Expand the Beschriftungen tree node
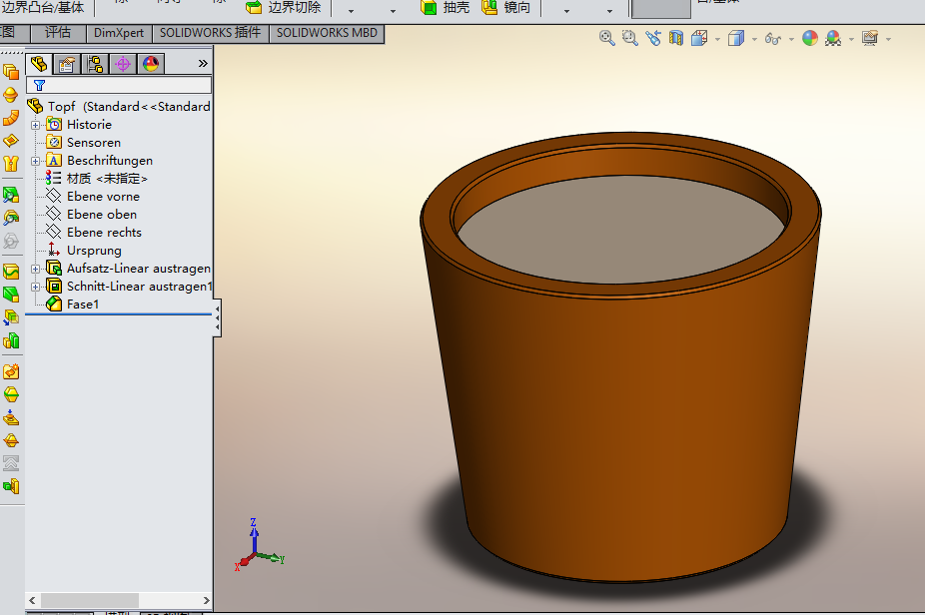This screenshot has width=925, height=615. (x=36, y=161)
